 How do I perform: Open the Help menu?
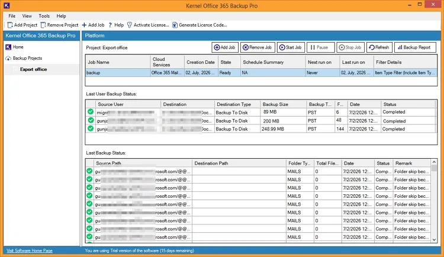point(61,16)
